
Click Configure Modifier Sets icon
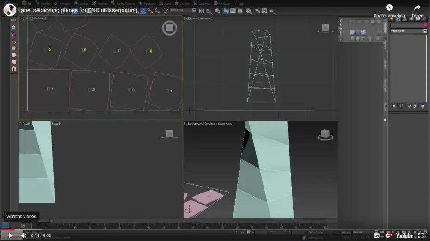click(x=423, y=106)
